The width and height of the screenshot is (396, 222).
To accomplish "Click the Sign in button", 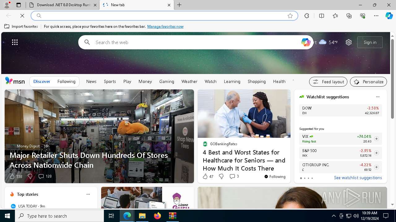I will 370,42.
